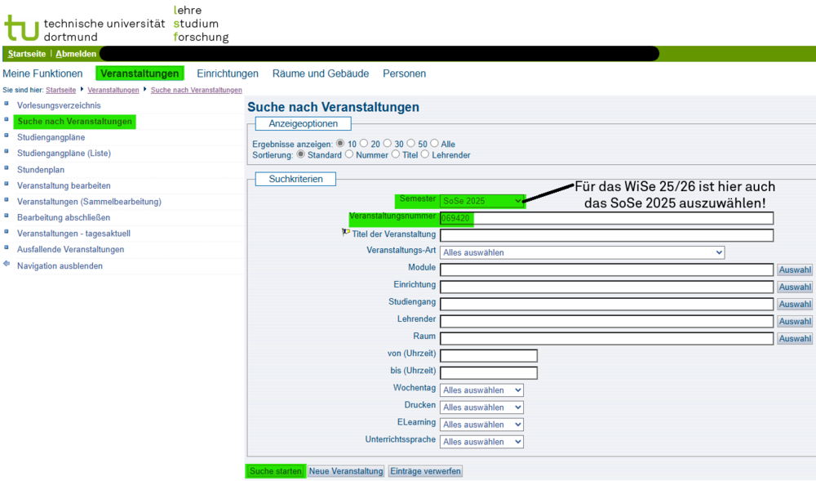816x481 pixels.
Task: Open Personen tab
Action: tap(405, 73)
